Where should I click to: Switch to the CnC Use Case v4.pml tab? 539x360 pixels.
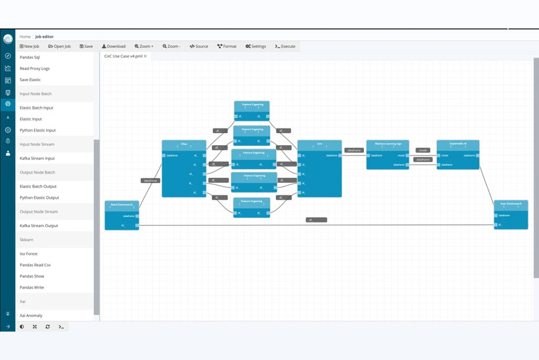coord(123,56)
